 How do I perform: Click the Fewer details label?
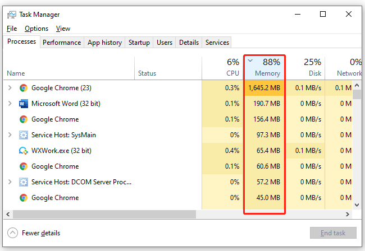point(41,233)
